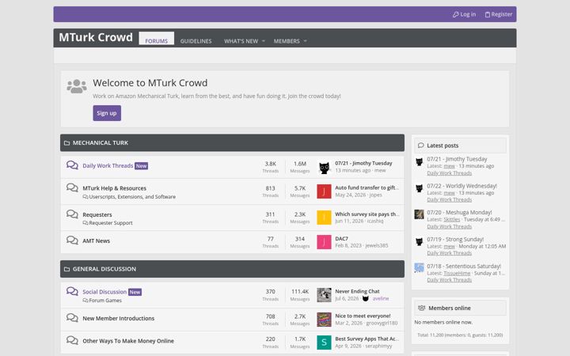570x356 pixels.
Task: Click the General Discussion category folder icon
Action: point(66,269)
